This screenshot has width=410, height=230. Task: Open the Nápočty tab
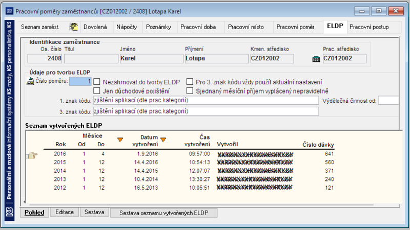pyautogui.click(x=127, y=27)
